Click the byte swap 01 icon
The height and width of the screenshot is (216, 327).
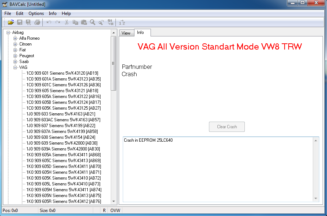coord(111,22)
